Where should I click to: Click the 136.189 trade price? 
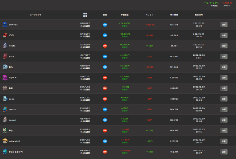point(174,25)
